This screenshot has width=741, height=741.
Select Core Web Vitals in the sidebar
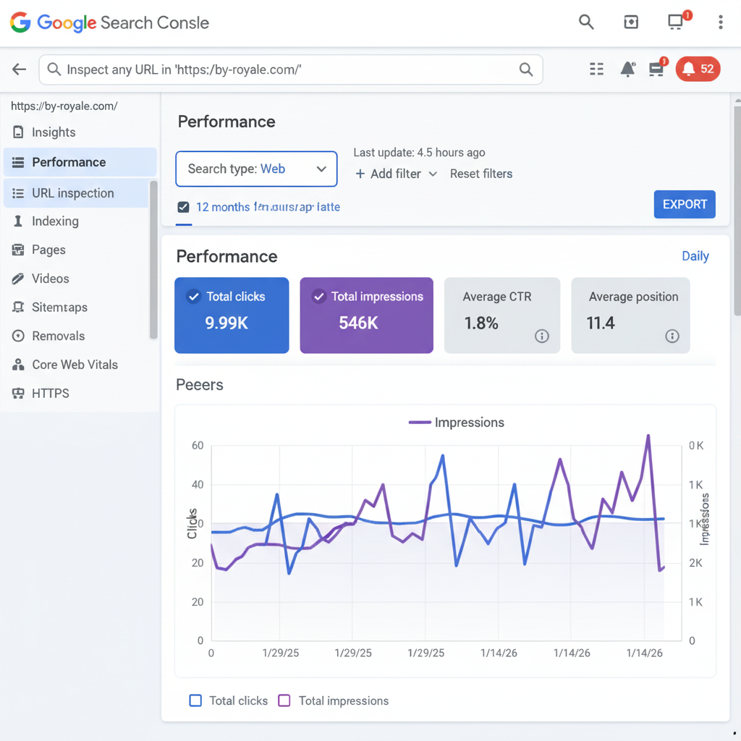[75, 365]
